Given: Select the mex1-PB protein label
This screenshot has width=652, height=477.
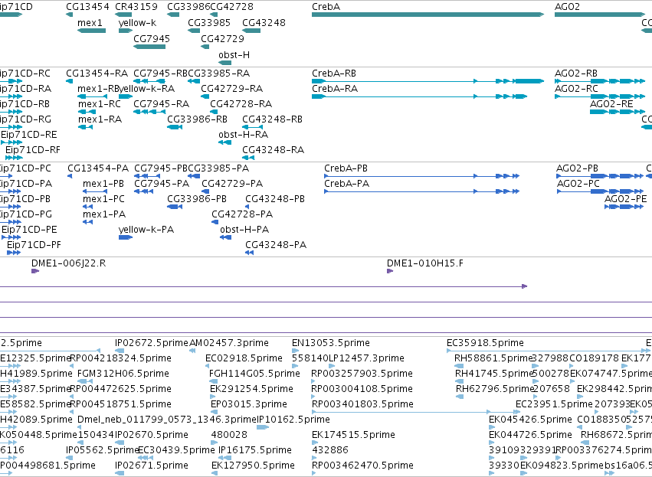Looking at the screenshot, I should pos(103,184).
